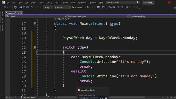
Task: Open the Project menu
Action: (34, 2)
